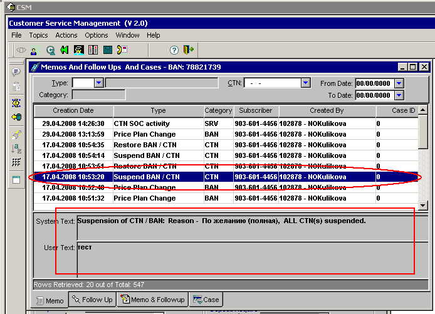Close the Memos And Follow Ups window
Viewport: 435px width, 314px height.
coord(424,67)
